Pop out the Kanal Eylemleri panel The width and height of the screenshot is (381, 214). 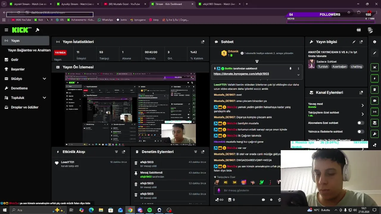[361, 92]
